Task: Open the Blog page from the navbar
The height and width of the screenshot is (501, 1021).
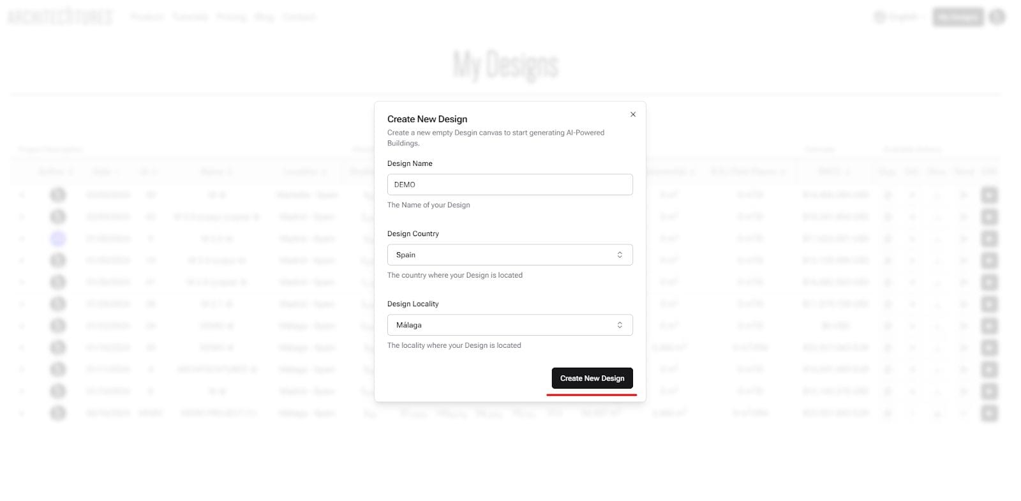Action: (264, 17)
